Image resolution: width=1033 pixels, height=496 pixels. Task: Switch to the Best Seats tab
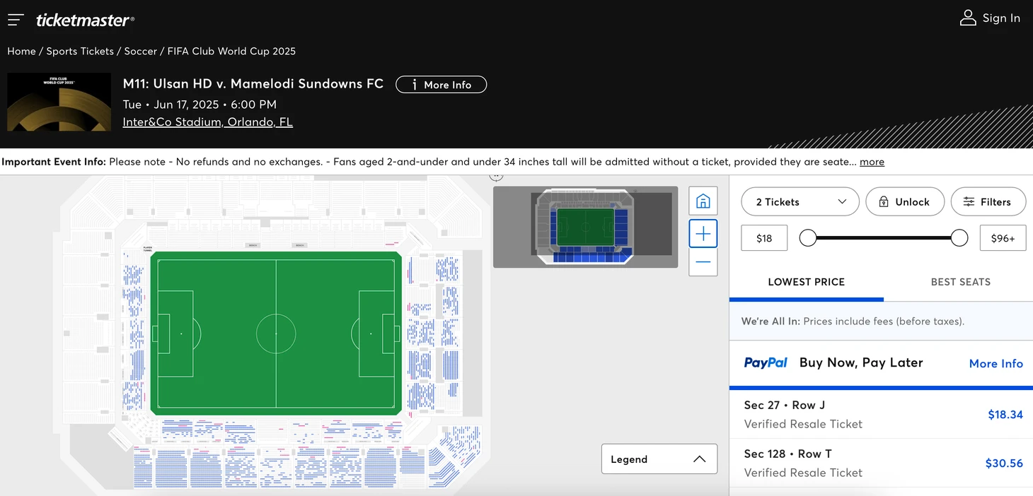pos(960,282)
